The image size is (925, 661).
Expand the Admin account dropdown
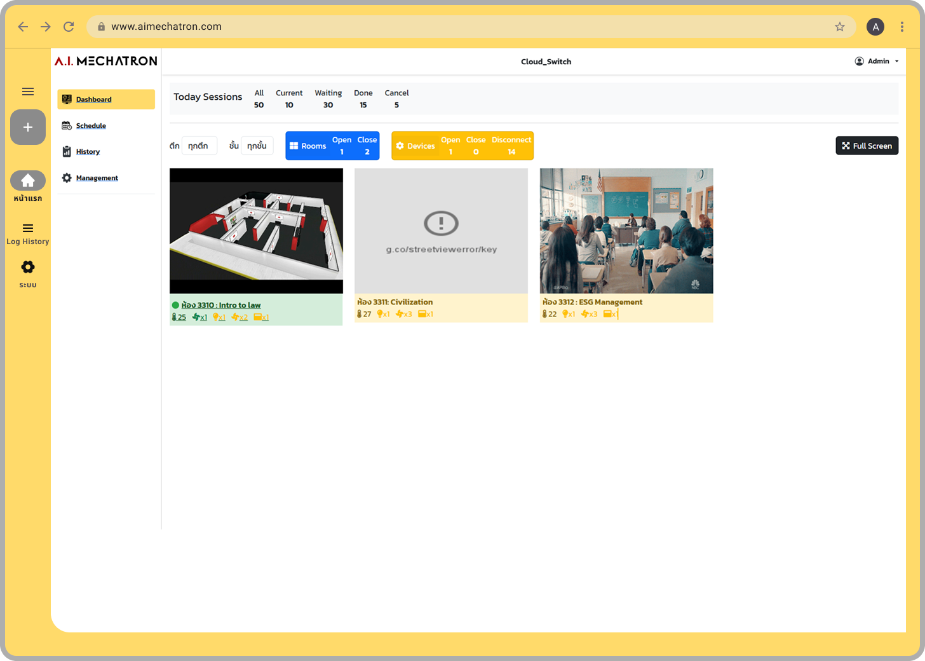pos(877,61)
